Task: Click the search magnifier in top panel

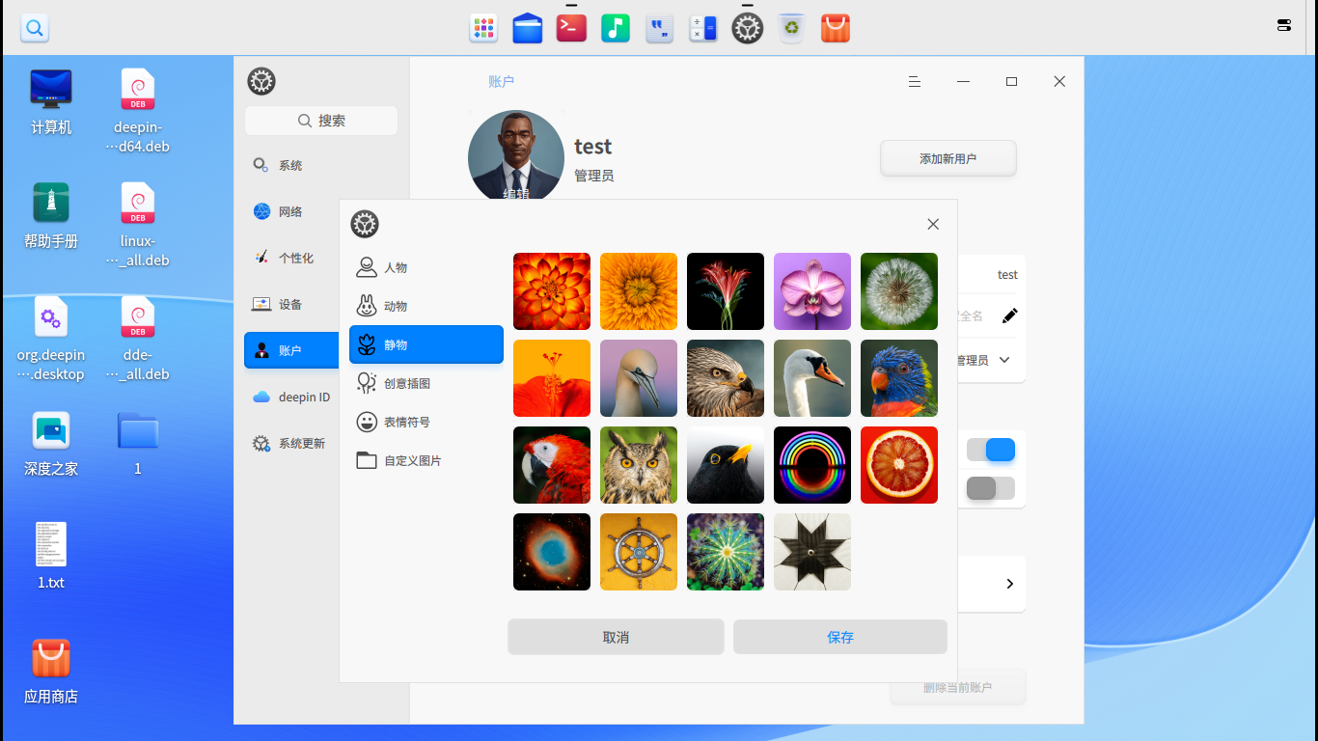Action: (x=35, y=28)
